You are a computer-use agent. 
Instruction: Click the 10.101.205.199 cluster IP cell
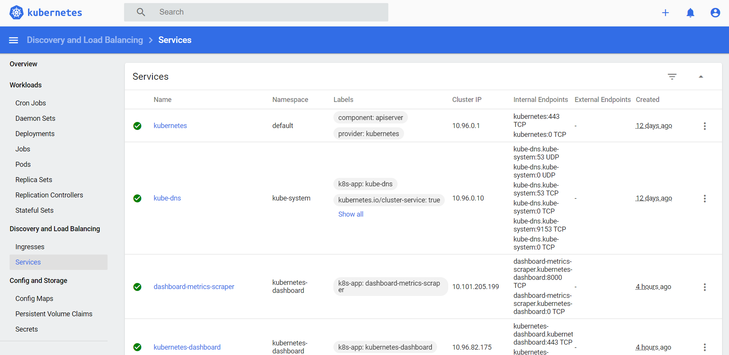[476, 287]
